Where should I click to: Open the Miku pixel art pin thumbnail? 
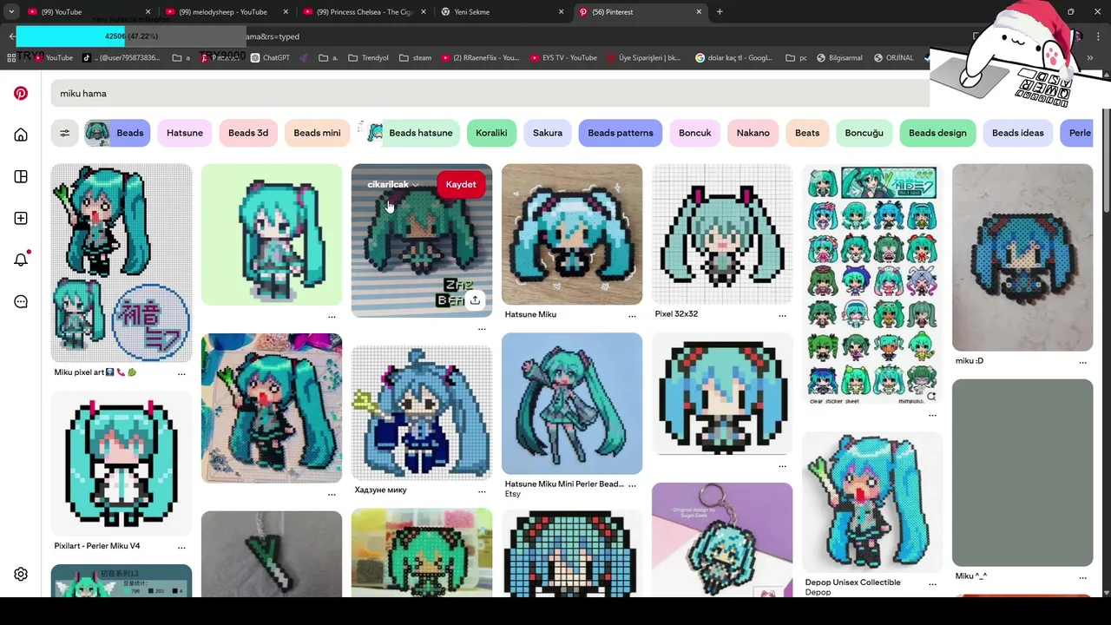pyautogui.click(x=122, y=263)
